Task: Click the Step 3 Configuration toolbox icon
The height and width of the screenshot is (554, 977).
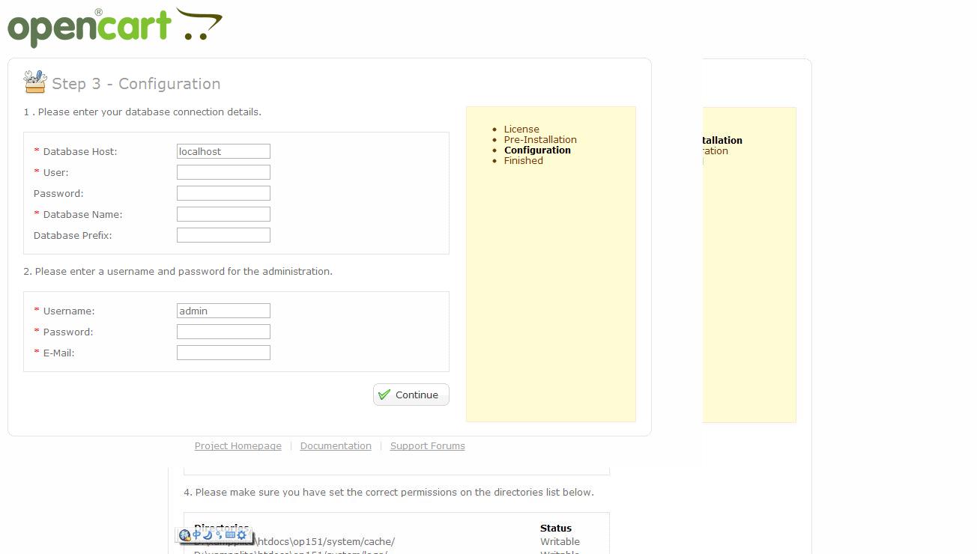Action: click(34, 81)
